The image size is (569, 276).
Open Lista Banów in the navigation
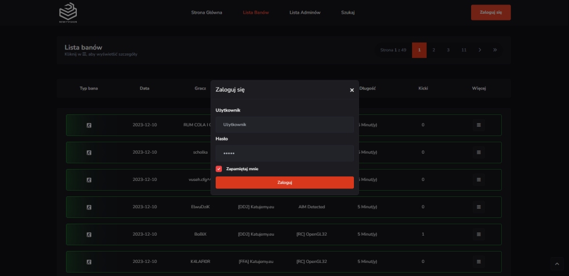(256, 13)
